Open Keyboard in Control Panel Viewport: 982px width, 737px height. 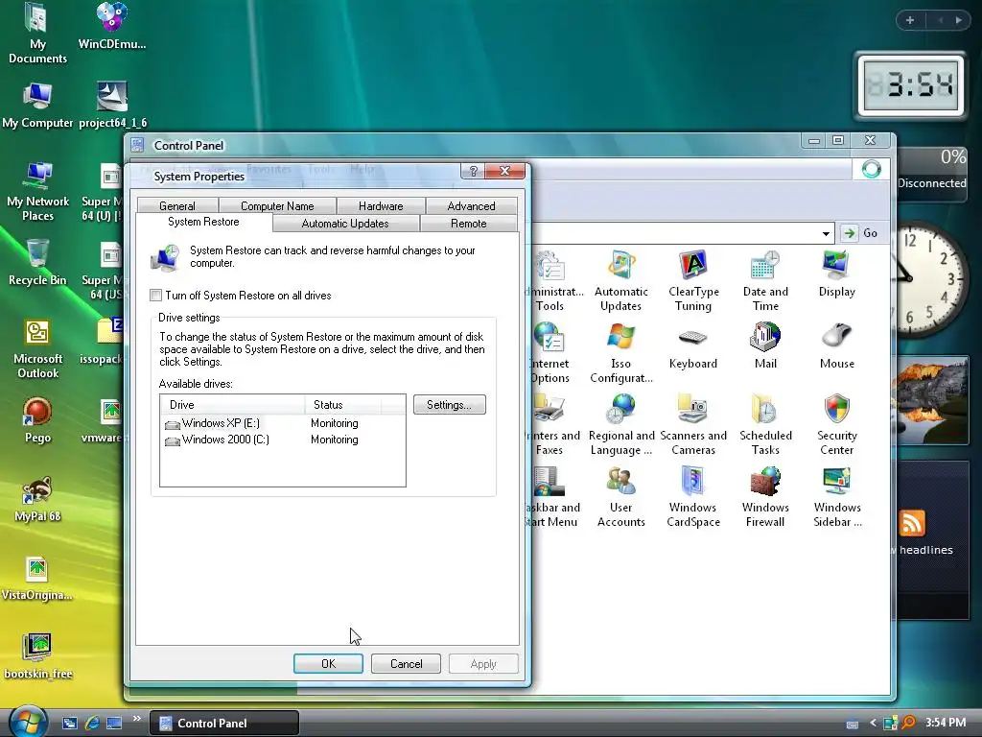tap(693, 345)
